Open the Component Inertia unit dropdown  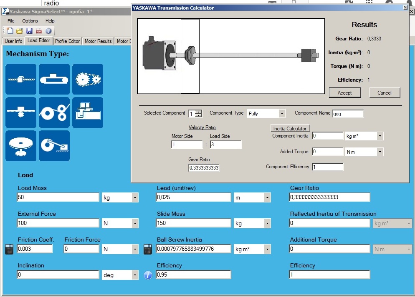point(380,136)
